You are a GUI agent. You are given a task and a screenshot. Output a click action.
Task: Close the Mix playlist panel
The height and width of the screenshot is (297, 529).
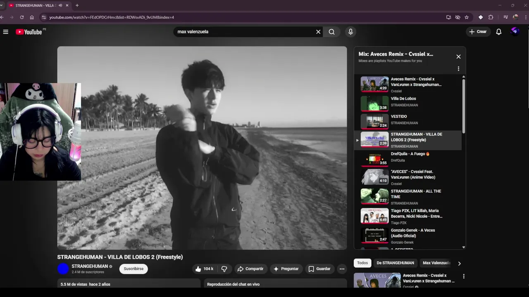pos(458,57)
